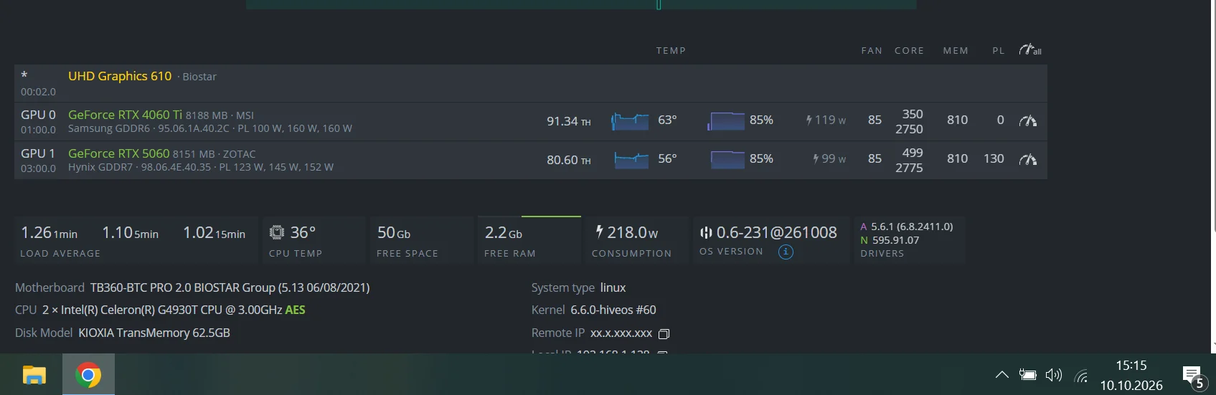Switch to Chrome in the taskbar
Viewport: 1216px width, 395px height.
(88, 374)
